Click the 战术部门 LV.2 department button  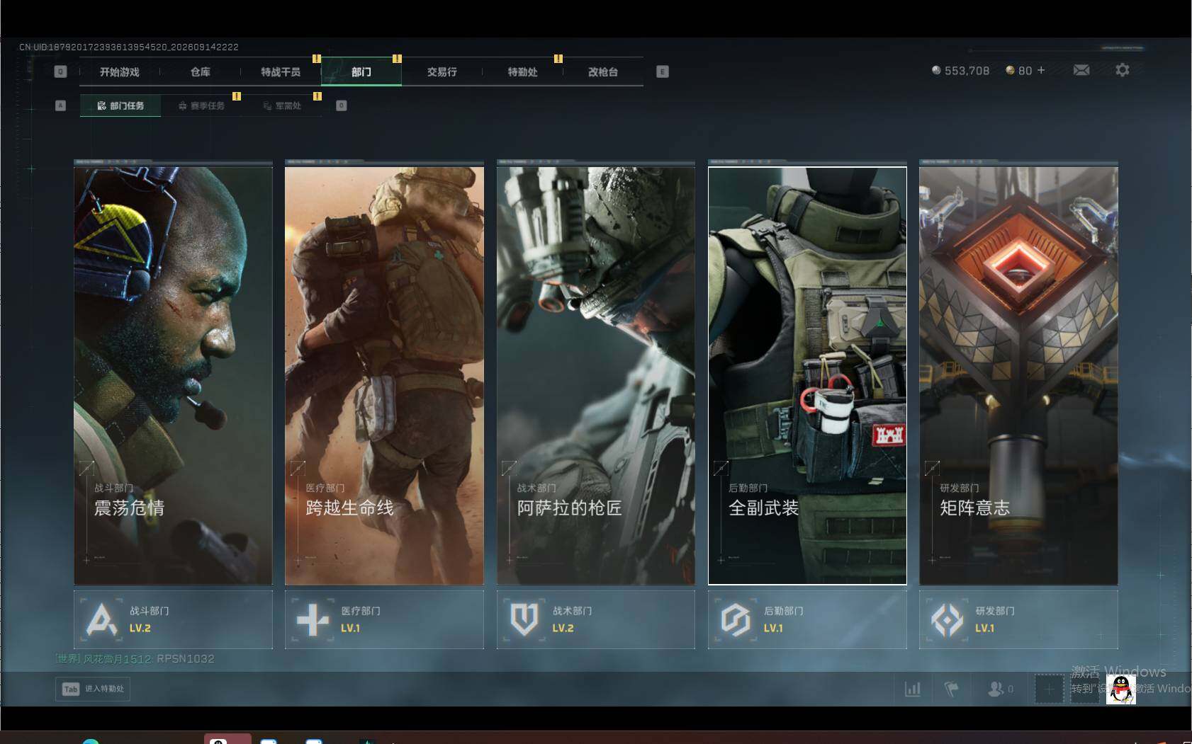(596, 619)
